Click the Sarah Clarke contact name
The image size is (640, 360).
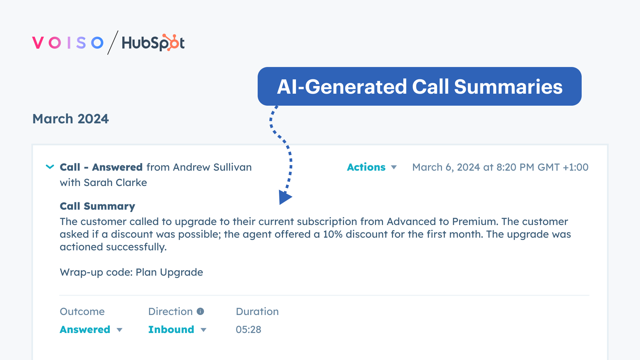115,183
